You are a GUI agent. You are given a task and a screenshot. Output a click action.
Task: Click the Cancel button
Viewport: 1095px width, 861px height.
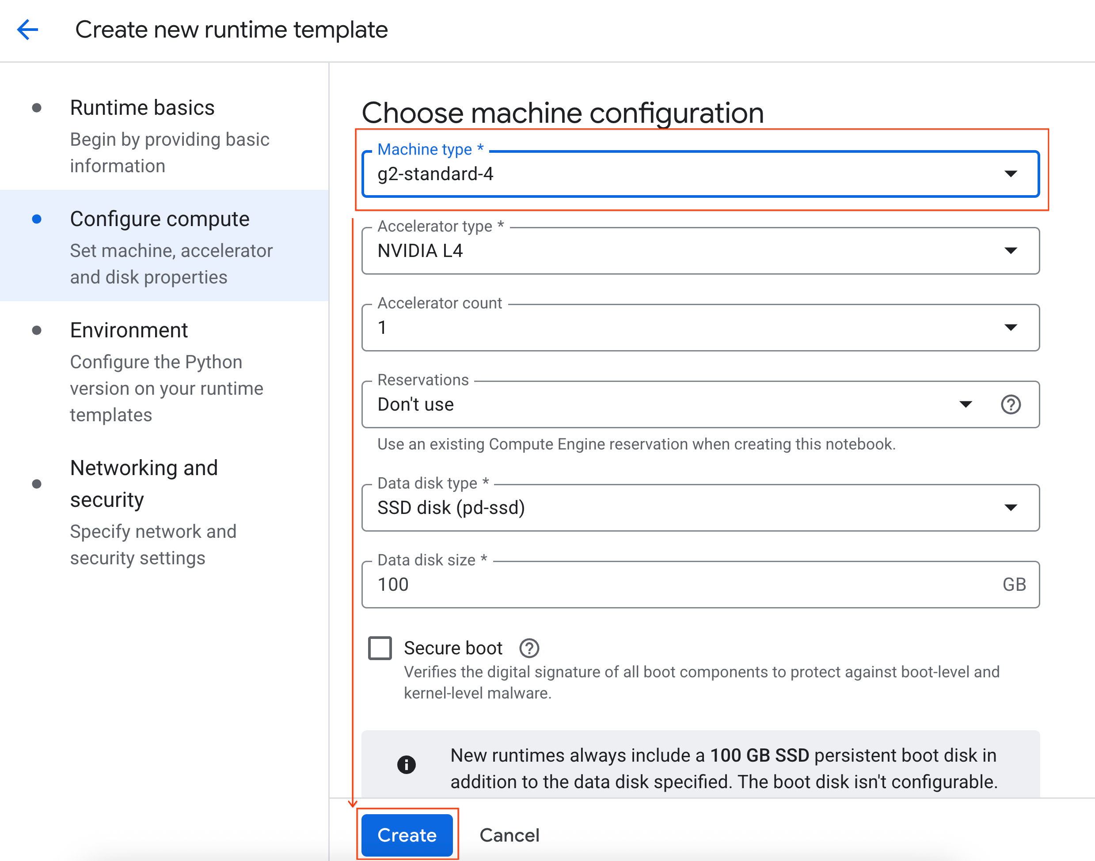point(509,835)
